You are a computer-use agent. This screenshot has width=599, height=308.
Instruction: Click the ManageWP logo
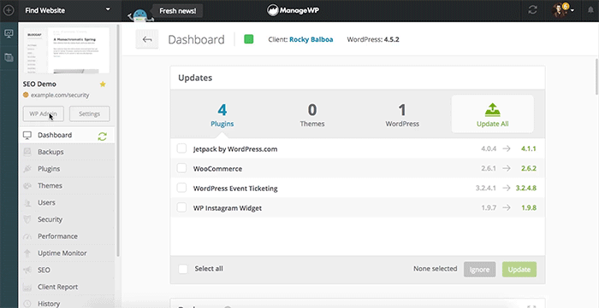pyautogui.click(x=293, y=10)
